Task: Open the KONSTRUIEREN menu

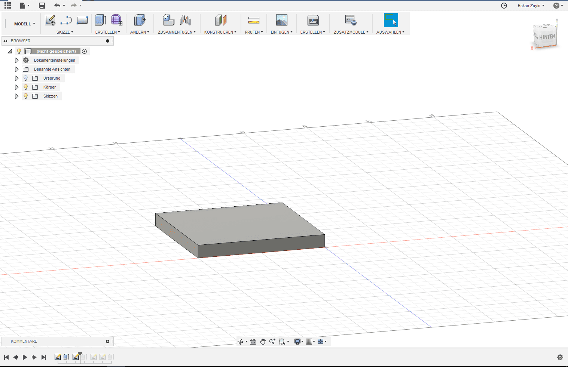Action: 220,32
